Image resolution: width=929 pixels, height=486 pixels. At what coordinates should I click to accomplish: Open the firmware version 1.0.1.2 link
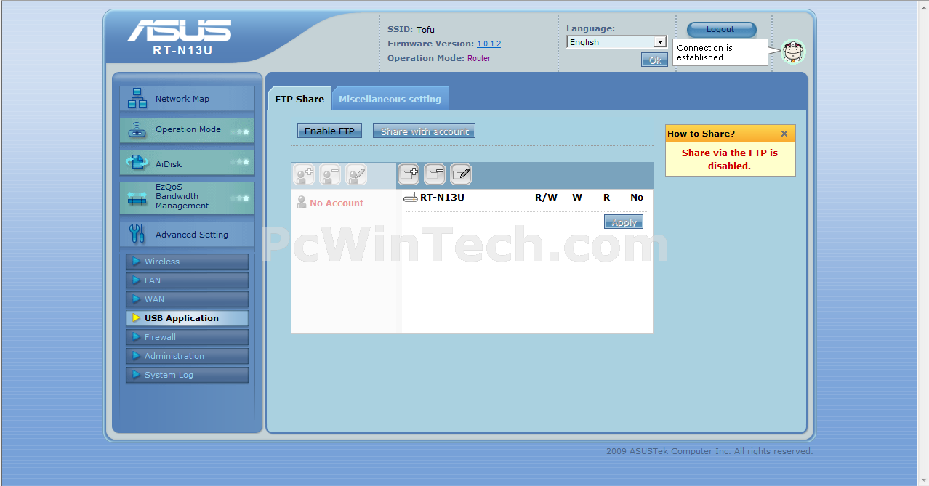coord(488,44)
